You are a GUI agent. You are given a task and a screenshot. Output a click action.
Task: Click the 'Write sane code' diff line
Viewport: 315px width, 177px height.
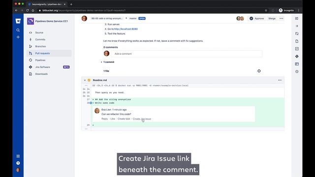click(105, 103)
